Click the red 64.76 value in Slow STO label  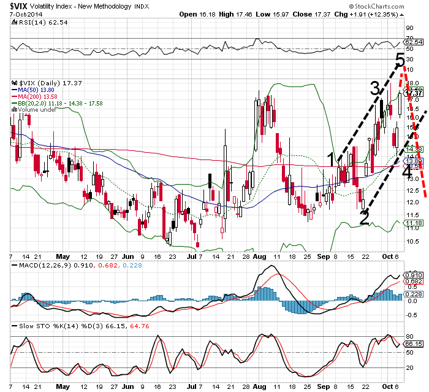pos(140,326)
